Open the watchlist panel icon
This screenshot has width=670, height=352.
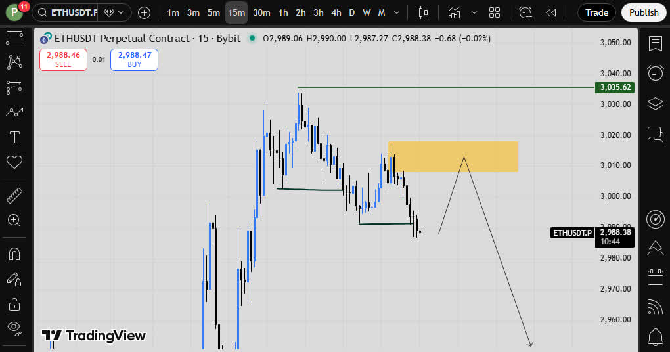tap(655, 43)
